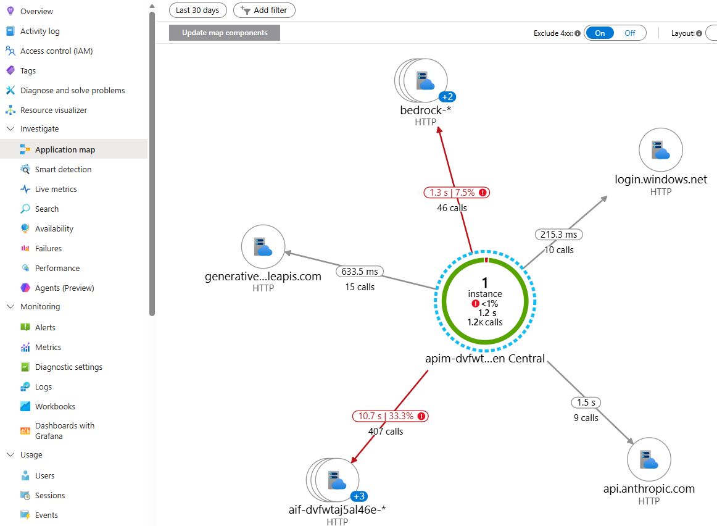Select the generative...leapis.com node icon
This screenshot has width=717, height=526.
tap(263, 246)
